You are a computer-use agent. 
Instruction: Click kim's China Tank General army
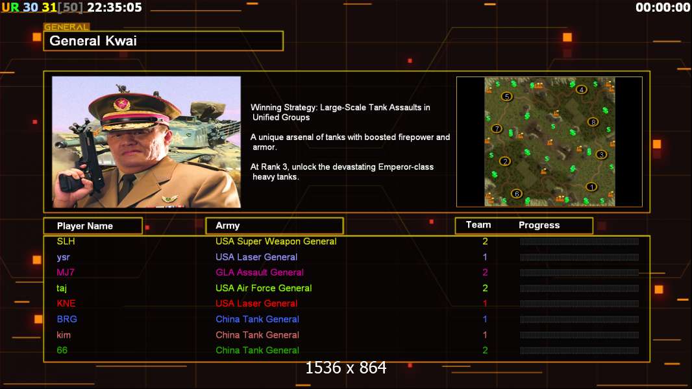(x=257, y=335)
